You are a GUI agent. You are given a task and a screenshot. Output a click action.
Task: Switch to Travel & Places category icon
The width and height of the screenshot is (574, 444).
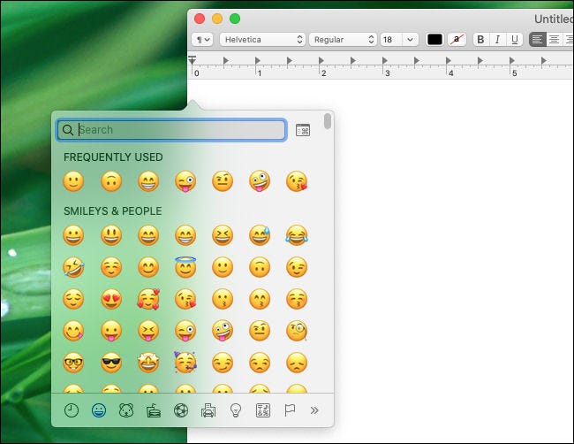tap(208, 410)
